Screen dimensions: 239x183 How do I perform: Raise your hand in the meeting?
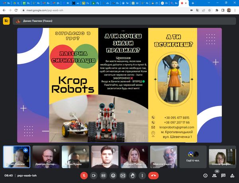click(x=133, y=175)
